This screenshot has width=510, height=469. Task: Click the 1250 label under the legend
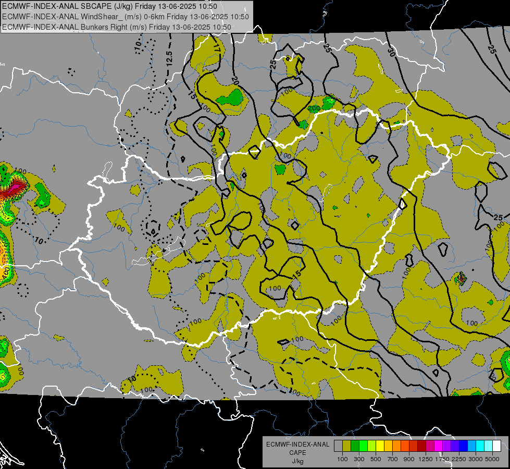[x=426, y=459]
